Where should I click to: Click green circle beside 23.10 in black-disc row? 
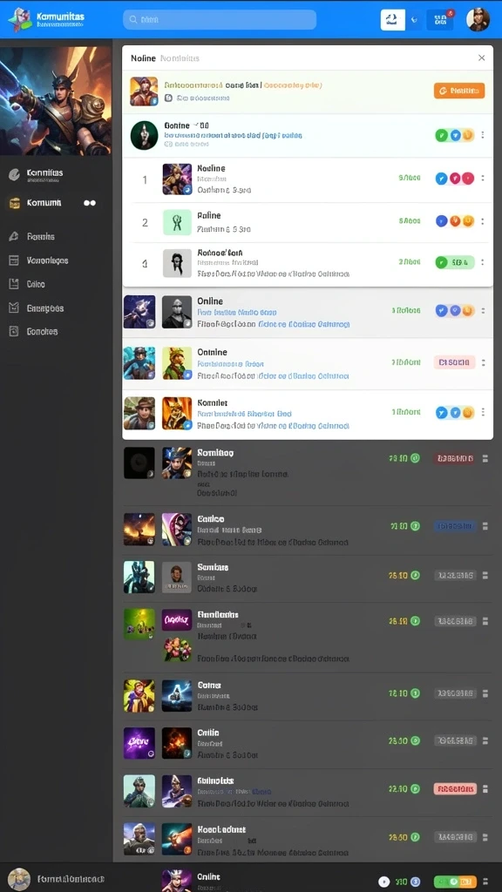[415, 458]
